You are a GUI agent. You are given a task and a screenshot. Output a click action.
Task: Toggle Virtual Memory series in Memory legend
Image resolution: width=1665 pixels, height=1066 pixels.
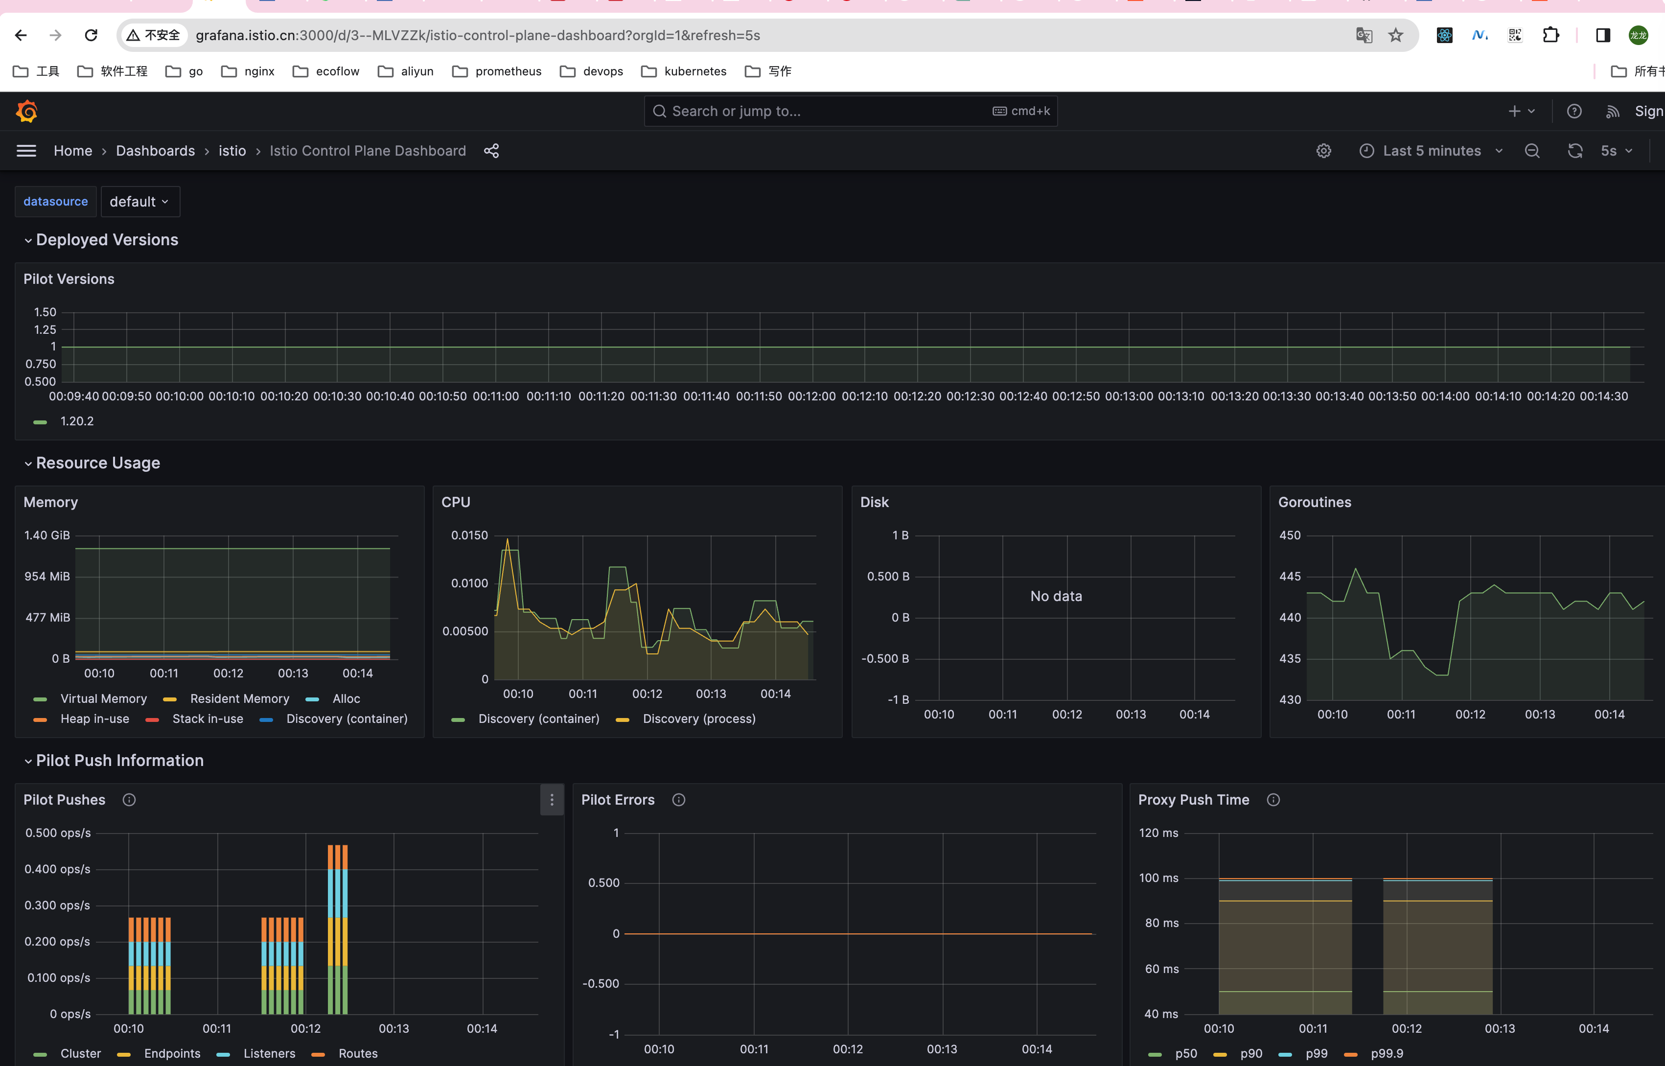click(103, 699)
